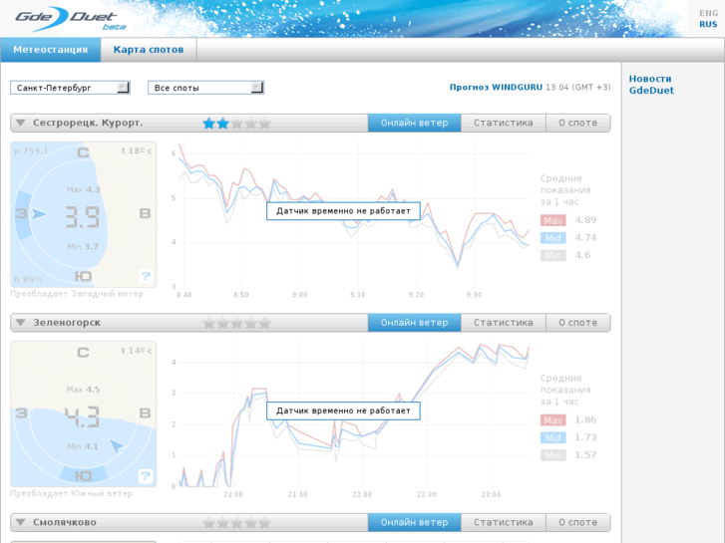
Task: Click west wind arrow on Сестрорецк compass
Action: click(x=39, y=213)
